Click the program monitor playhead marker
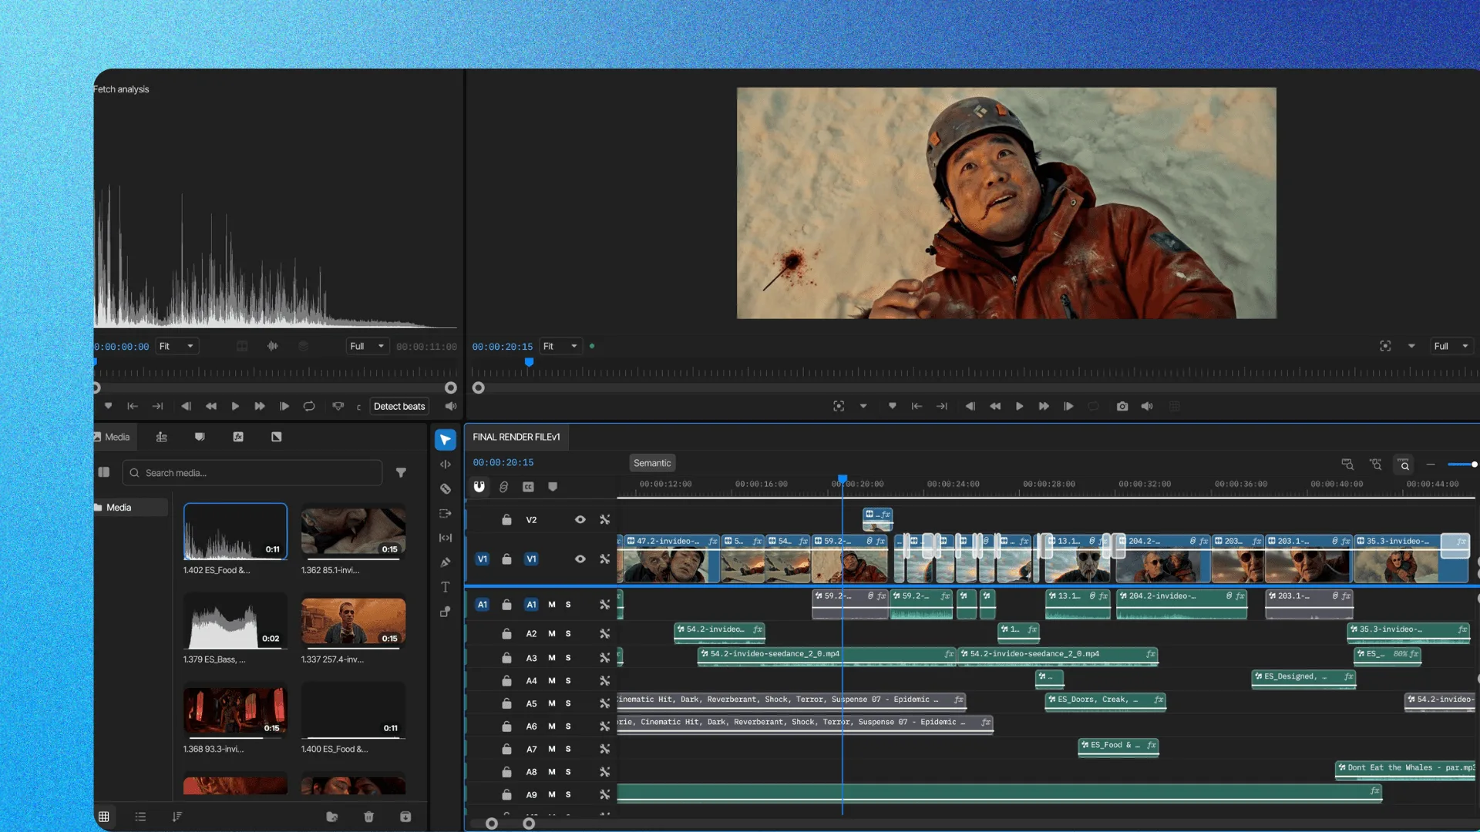The image size is (1480, 832). (529, 362)
